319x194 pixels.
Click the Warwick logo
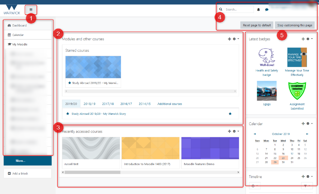point(12,10)
